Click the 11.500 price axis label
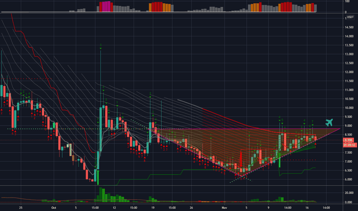Viewport: 358px width, 211px height. click(349, 81)
